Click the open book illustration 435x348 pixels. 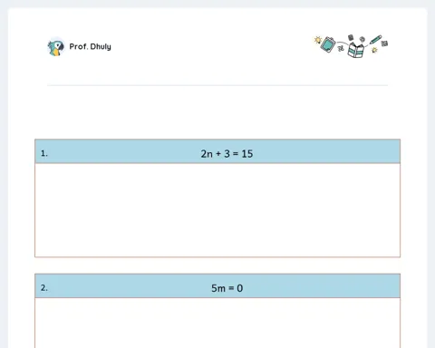(x=356, y=50)
